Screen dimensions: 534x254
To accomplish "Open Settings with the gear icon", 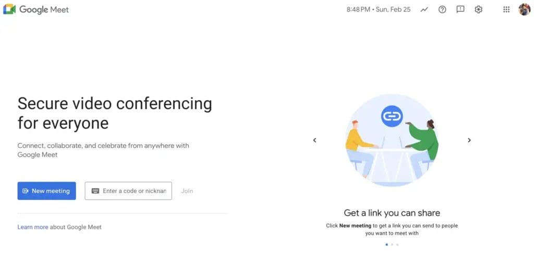I will tap(478, 9).
